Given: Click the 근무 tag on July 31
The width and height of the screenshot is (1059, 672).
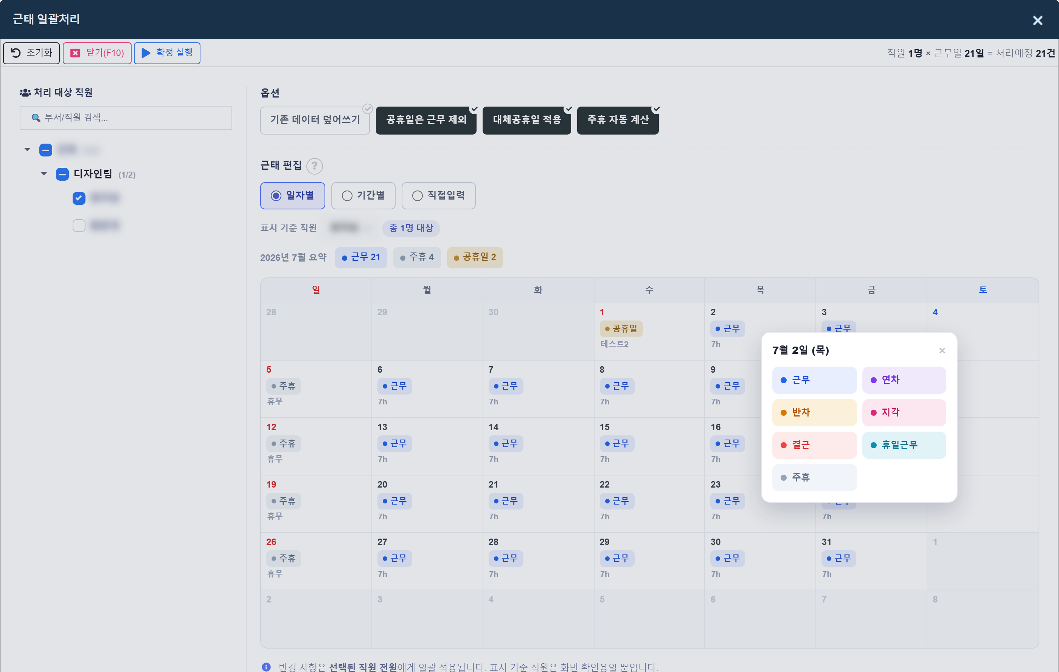Looking at the screenshot, I should [838, 559].
